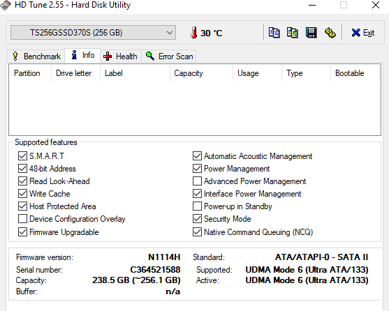Click the Usage column header
Image resolution: width=389 pixels, height=311 pixels.
point(257,73)
